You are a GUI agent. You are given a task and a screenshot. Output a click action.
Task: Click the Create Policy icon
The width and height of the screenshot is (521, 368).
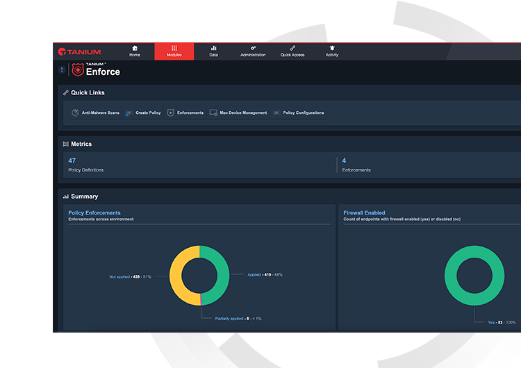pos(129,113)
